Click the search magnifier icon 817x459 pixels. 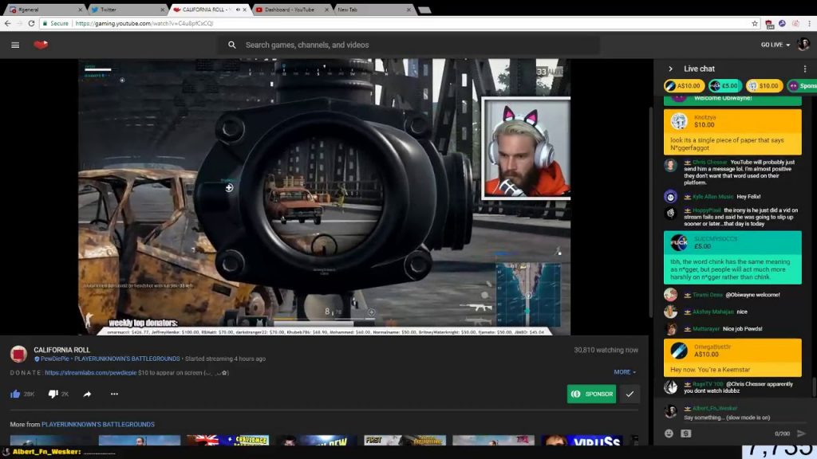(x=232, y=45)
